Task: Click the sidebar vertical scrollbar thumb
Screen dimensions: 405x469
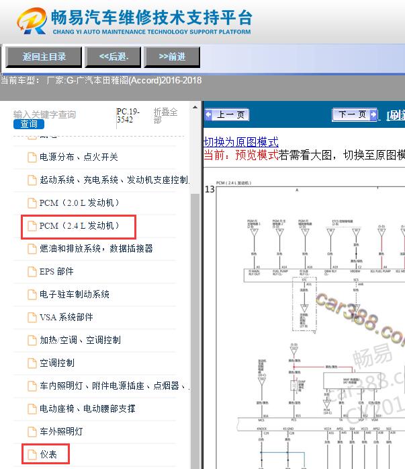Action: [195, 330]
